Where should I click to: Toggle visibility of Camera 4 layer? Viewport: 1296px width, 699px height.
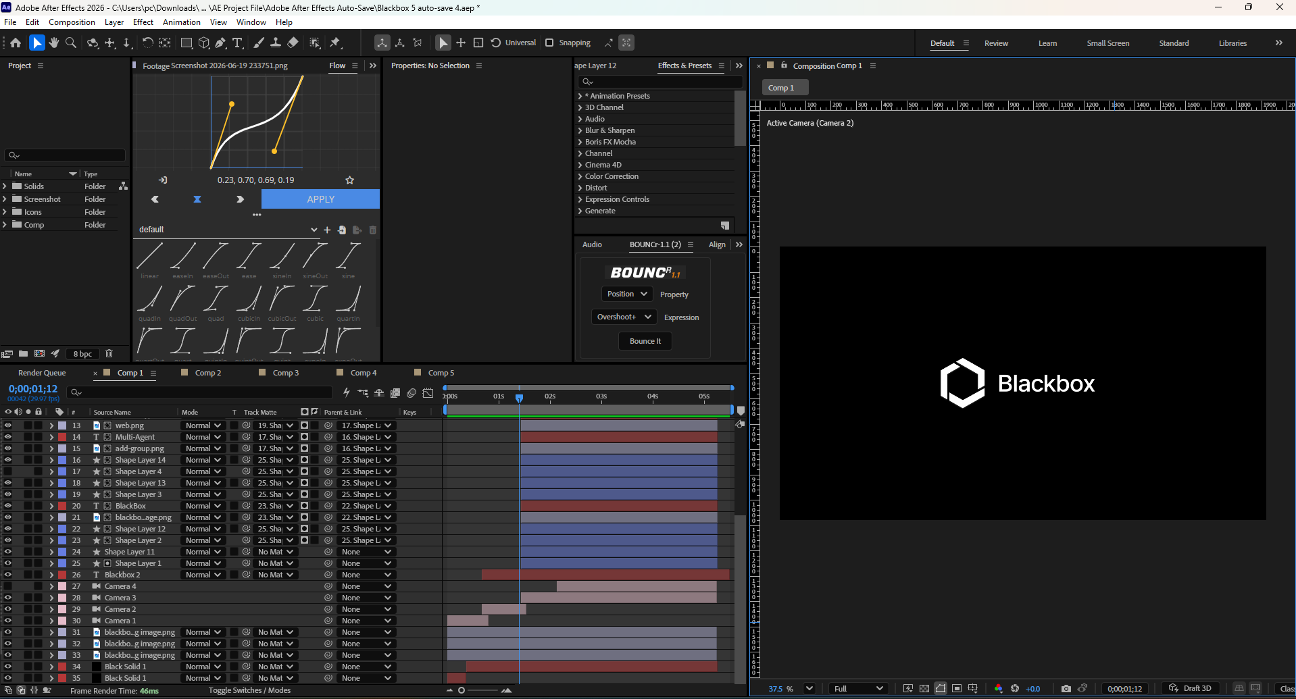coord(8,586)
